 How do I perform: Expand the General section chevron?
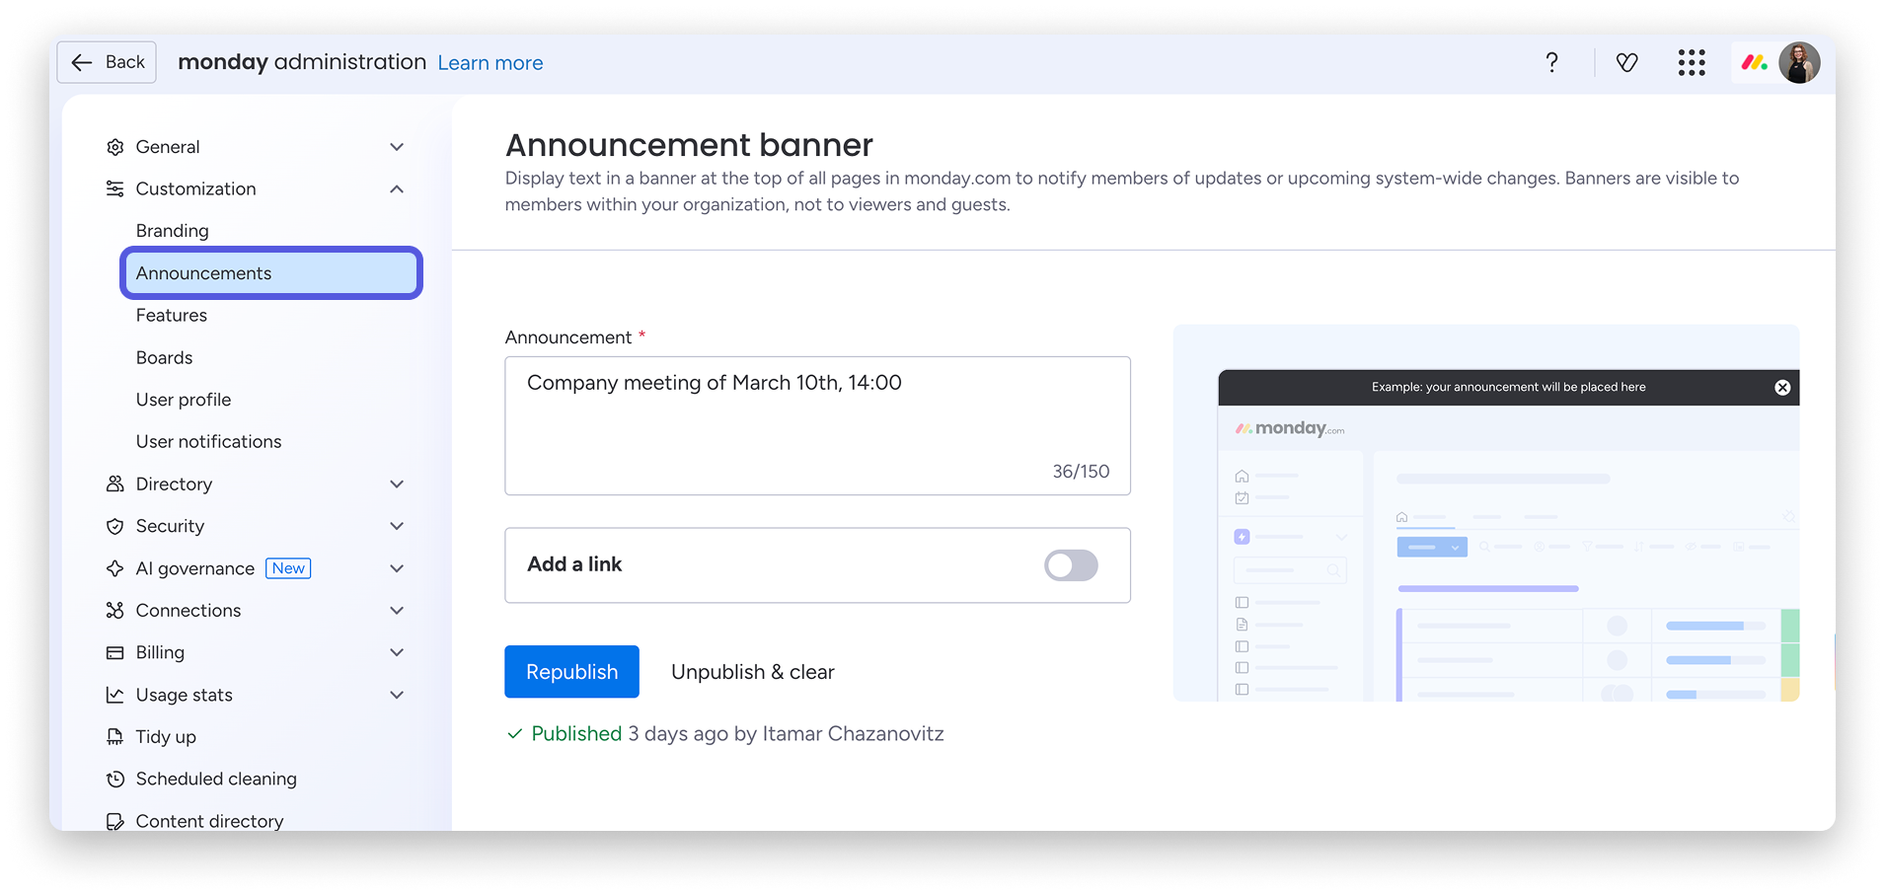click(x=397, y=147)
